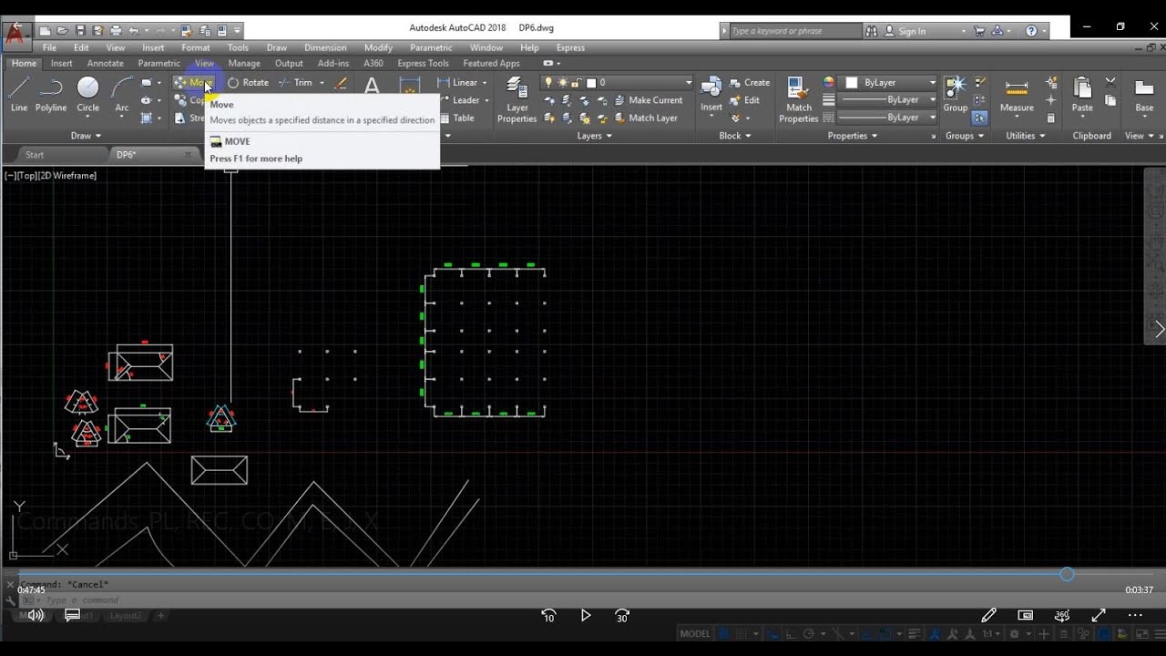Play the video
The width and height of the screenshot is (1166, 656).
coord(586,615)
